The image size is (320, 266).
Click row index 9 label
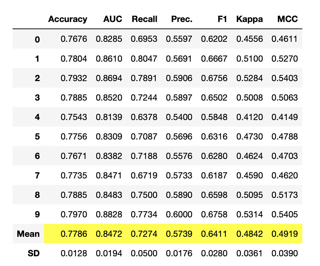pyautogui.click(x=37, y=214)
